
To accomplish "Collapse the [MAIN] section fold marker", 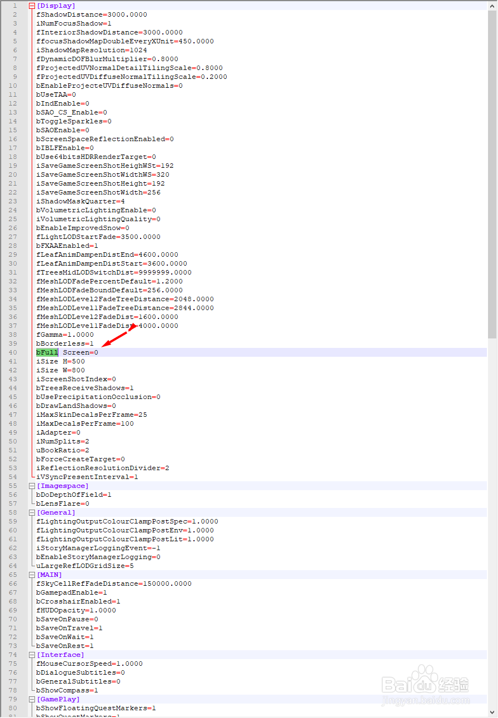I will (x=32, y=575).
